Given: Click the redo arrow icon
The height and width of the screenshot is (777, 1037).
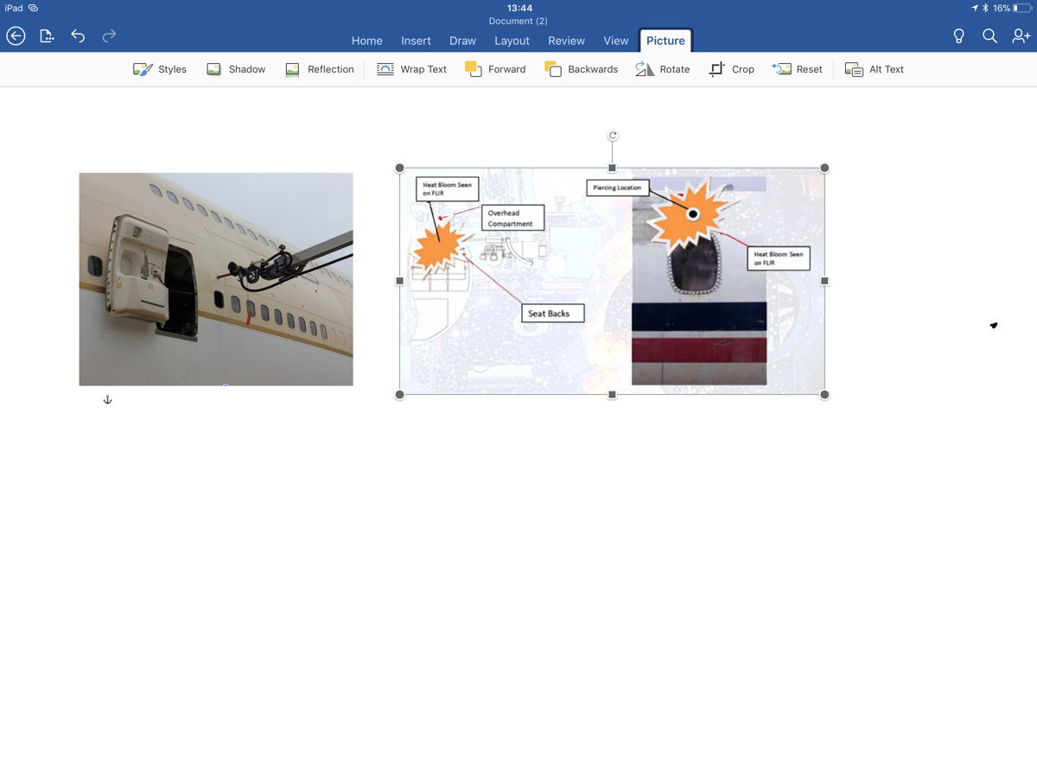Looking at the screenshot, I should [109, 35].
